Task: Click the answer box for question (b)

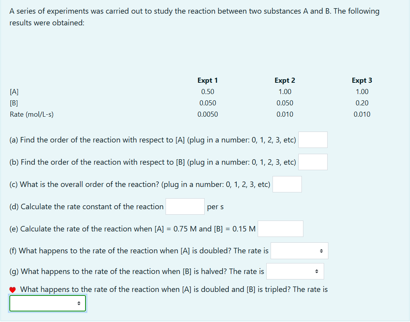Action: (x=313, y=162)
